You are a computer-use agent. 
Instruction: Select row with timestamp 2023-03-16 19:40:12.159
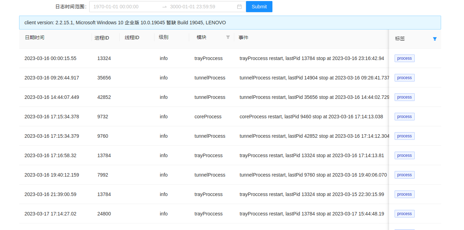pyautogui.click(x=52, y=175)
